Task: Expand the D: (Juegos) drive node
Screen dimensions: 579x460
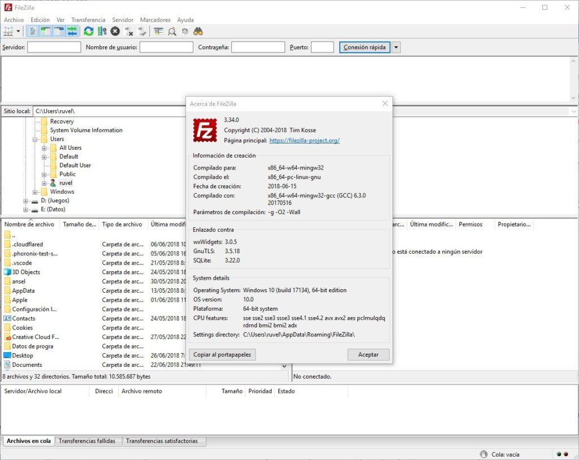Action: [x=25, y=201]
